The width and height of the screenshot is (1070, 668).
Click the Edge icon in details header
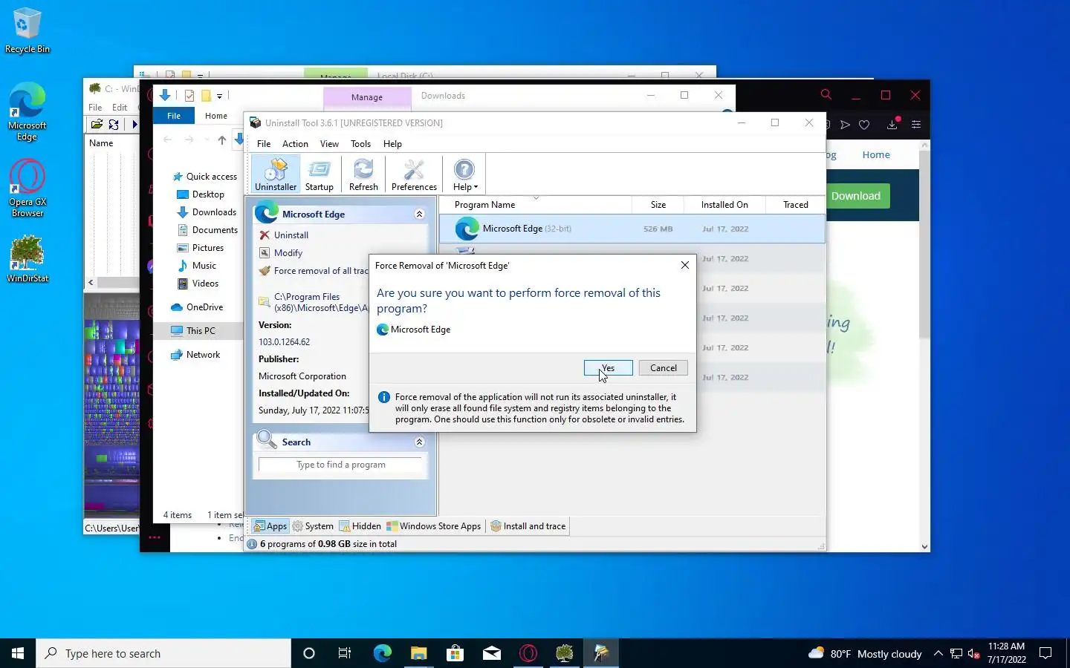click(x=267, y=214)
